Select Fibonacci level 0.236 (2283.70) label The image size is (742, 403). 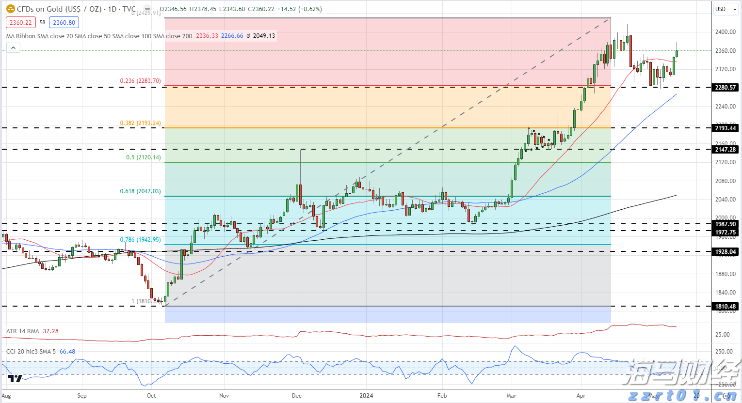(x=141, y=81)
